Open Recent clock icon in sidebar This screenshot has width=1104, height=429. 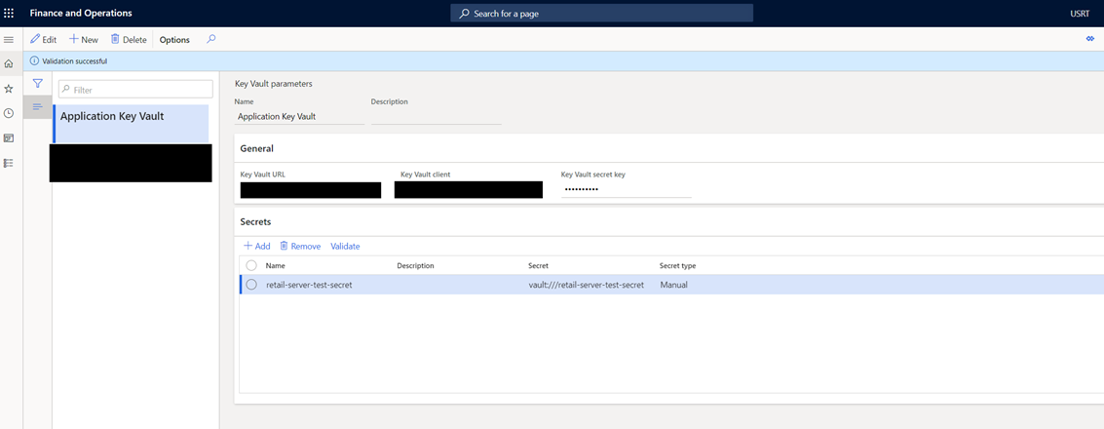click(9, 113)
